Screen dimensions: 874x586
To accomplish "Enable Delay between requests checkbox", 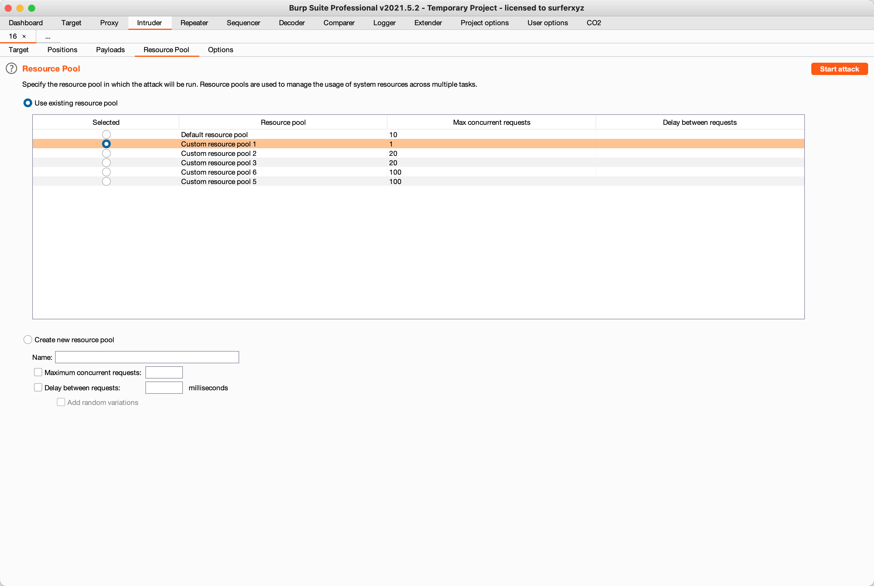I will coord(38,388).
